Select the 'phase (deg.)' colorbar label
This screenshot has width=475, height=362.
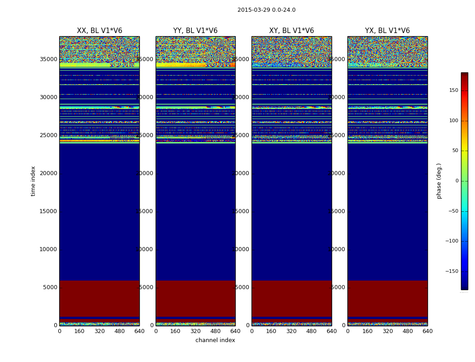(439, 181)
